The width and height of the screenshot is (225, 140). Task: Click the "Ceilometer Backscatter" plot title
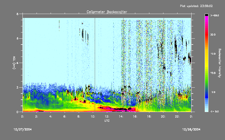tap(107, 12)
